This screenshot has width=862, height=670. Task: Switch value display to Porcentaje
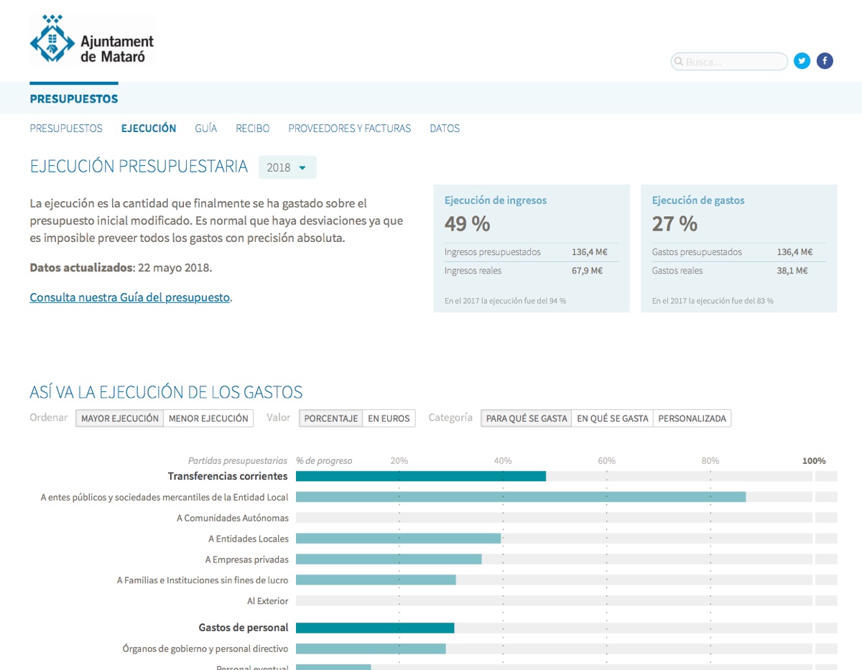coord(330,419)
